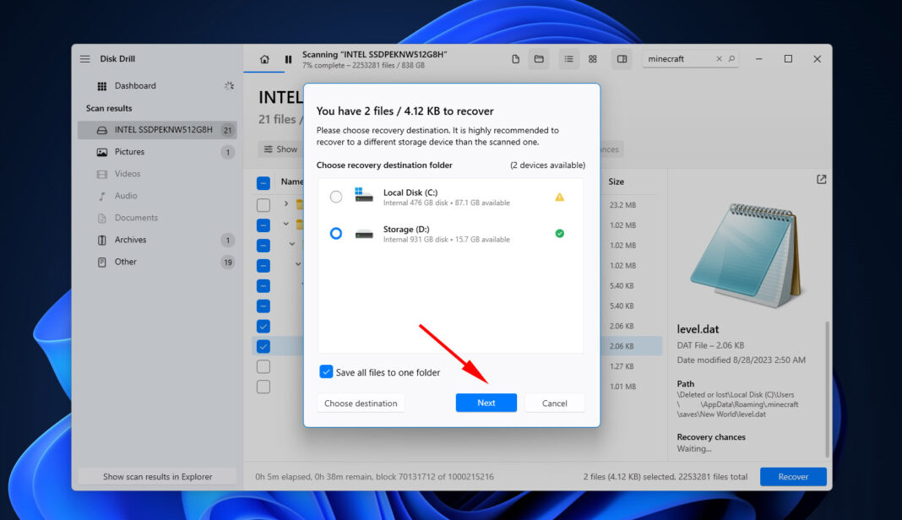
Task: Open the hamburger menu beside Disk Drill
Action: [84, 59]
